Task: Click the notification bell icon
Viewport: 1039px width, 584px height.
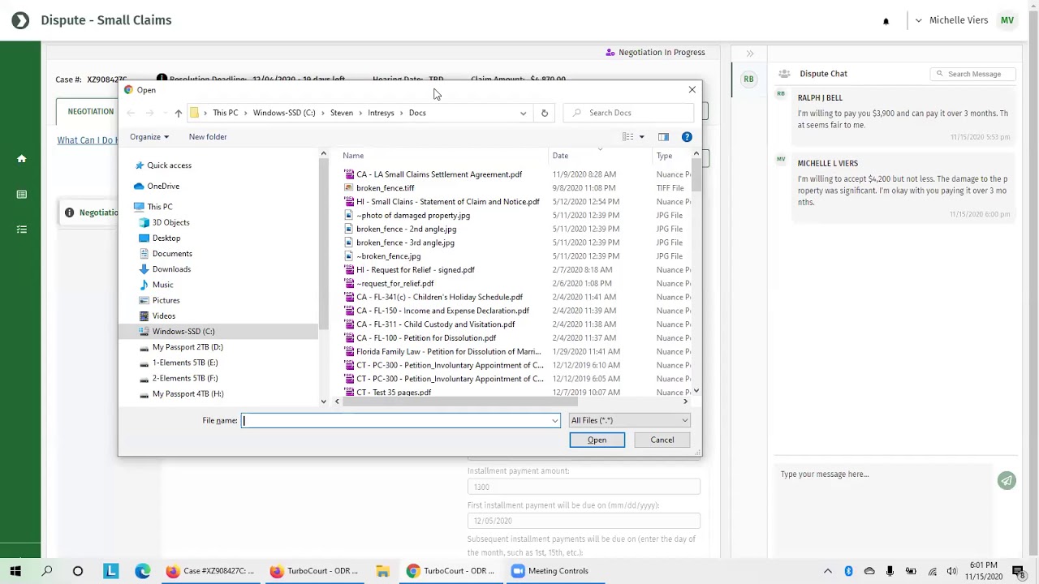Action: [x=886, y=21]
